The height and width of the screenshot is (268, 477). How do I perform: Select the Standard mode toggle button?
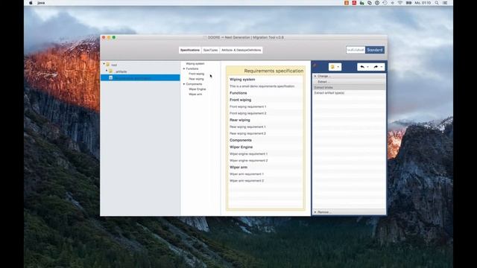[374, 50]
